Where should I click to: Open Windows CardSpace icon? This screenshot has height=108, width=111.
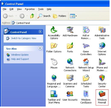coord(86,97)
